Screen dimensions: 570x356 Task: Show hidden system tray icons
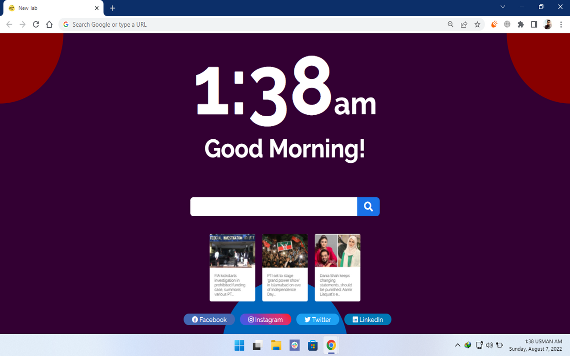pos(457,345)
